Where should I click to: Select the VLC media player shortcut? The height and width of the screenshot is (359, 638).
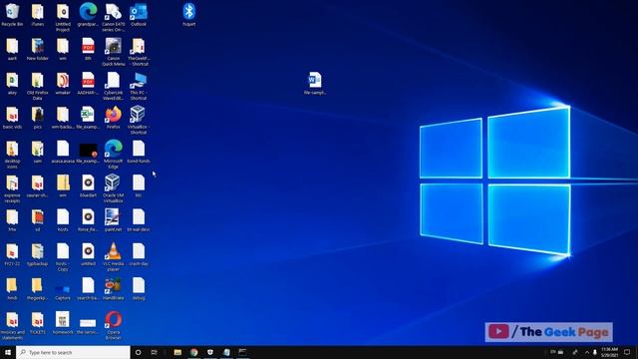pos(113,256)
